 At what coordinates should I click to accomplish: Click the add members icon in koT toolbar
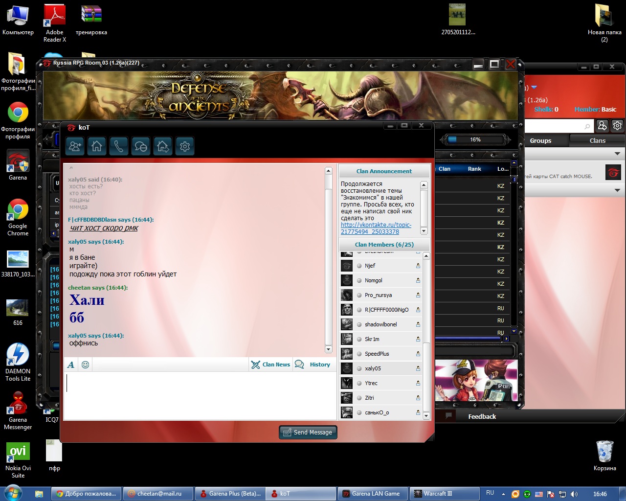(75, 146)
